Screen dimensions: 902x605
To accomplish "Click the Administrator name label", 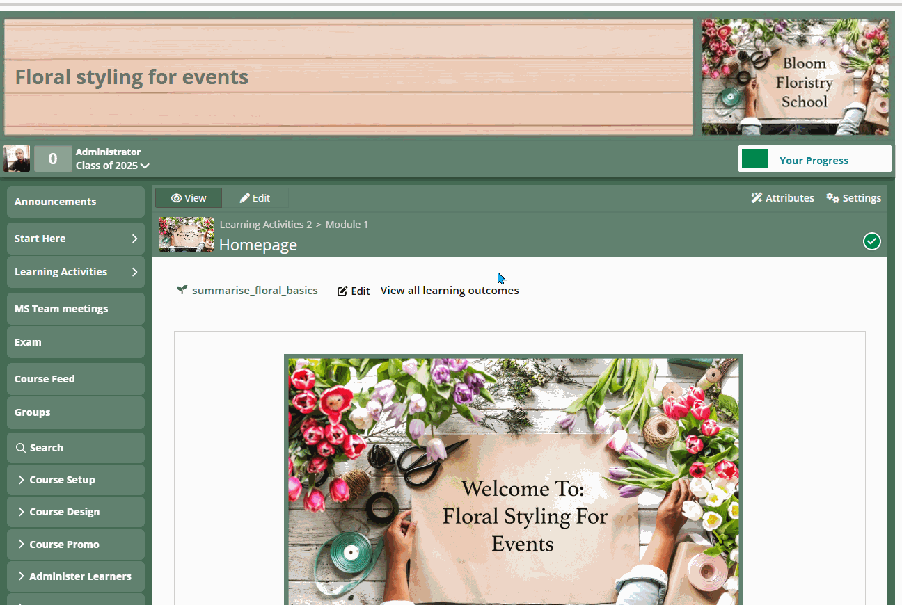I will pos(108,152).
